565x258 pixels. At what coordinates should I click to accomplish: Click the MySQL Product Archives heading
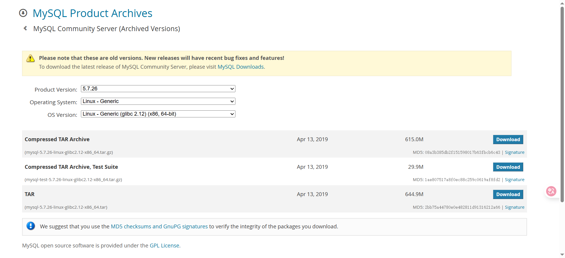tap(92, 13)
